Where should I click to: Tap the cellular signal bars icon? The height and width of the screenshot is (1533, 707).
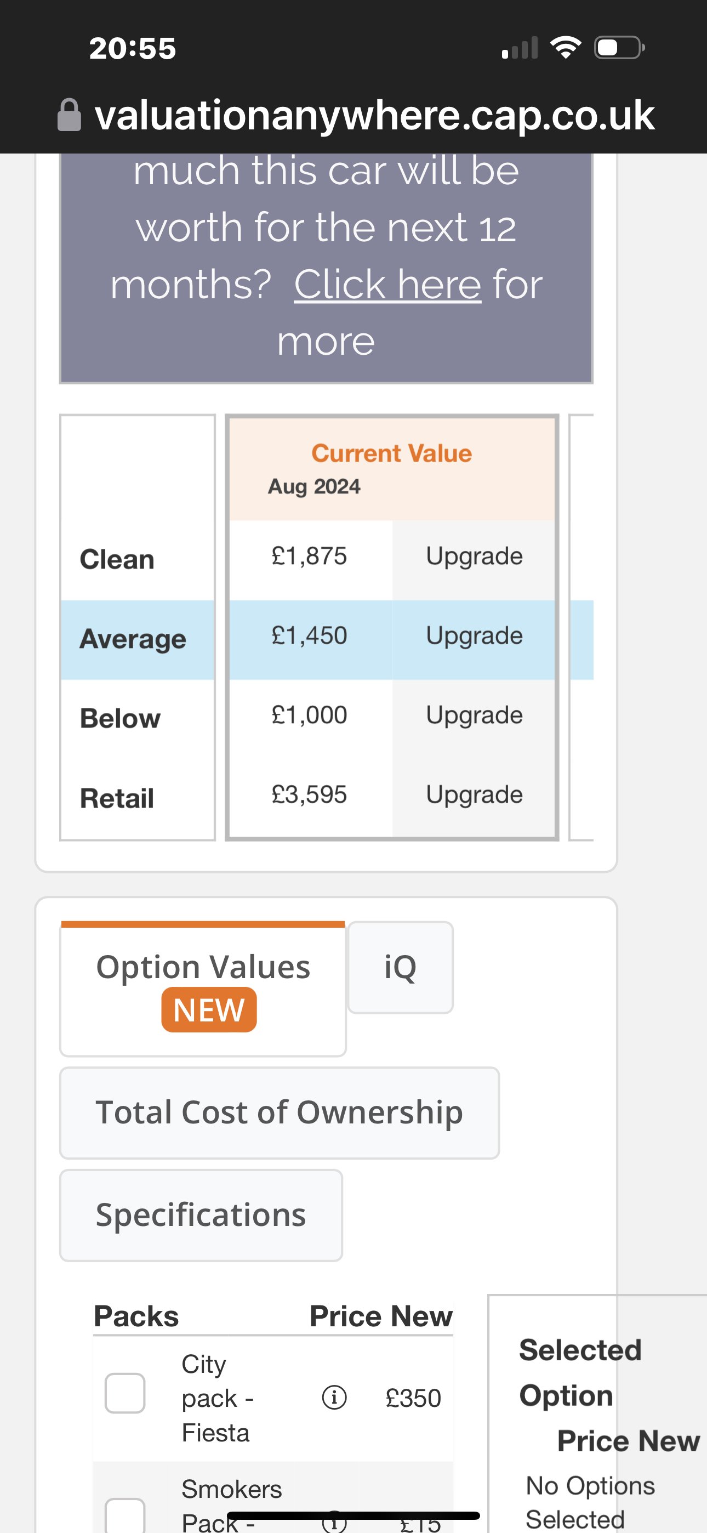[520, 48]
